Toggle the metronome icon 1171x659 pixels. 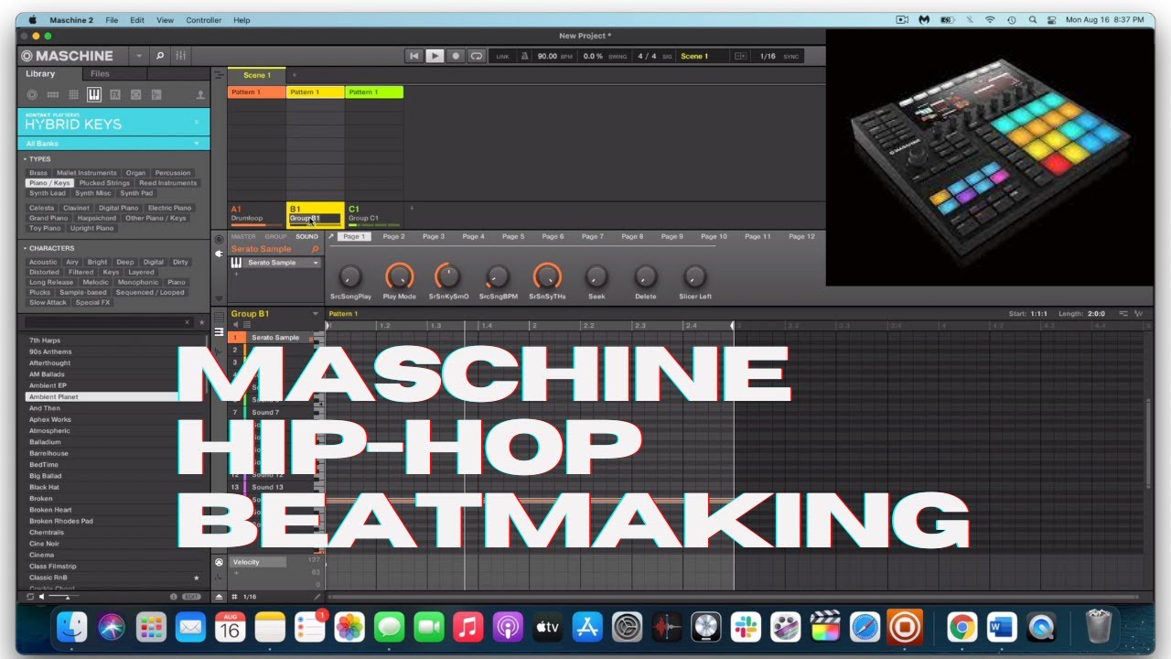525,56
